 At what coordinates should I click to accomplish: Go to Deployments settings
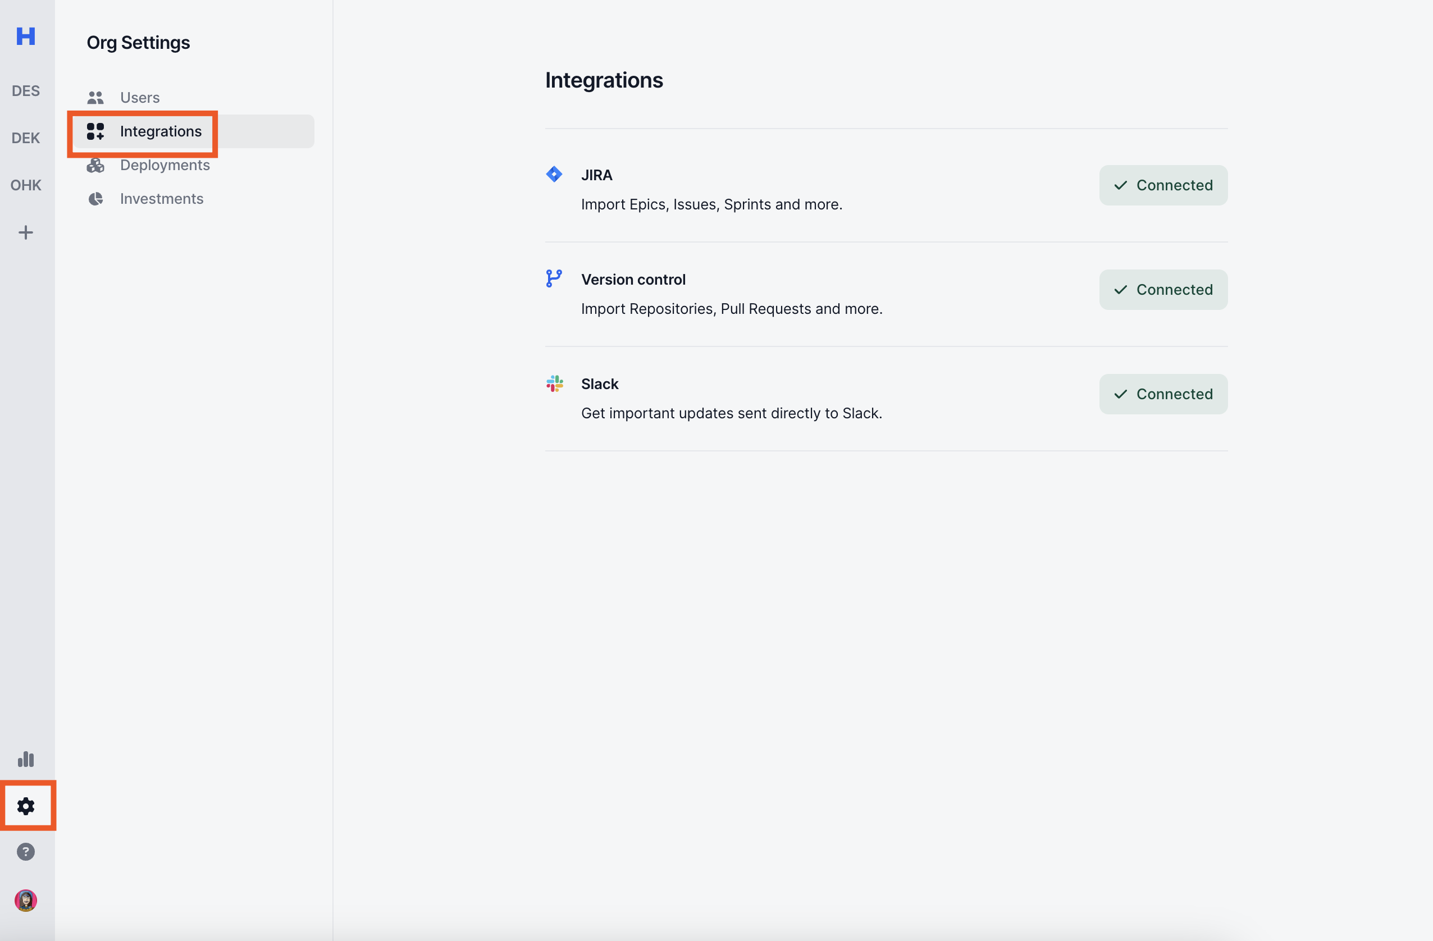click(x=165, y=165)
